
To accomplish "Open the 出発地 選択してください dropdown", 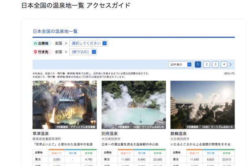I will [88, 43].
